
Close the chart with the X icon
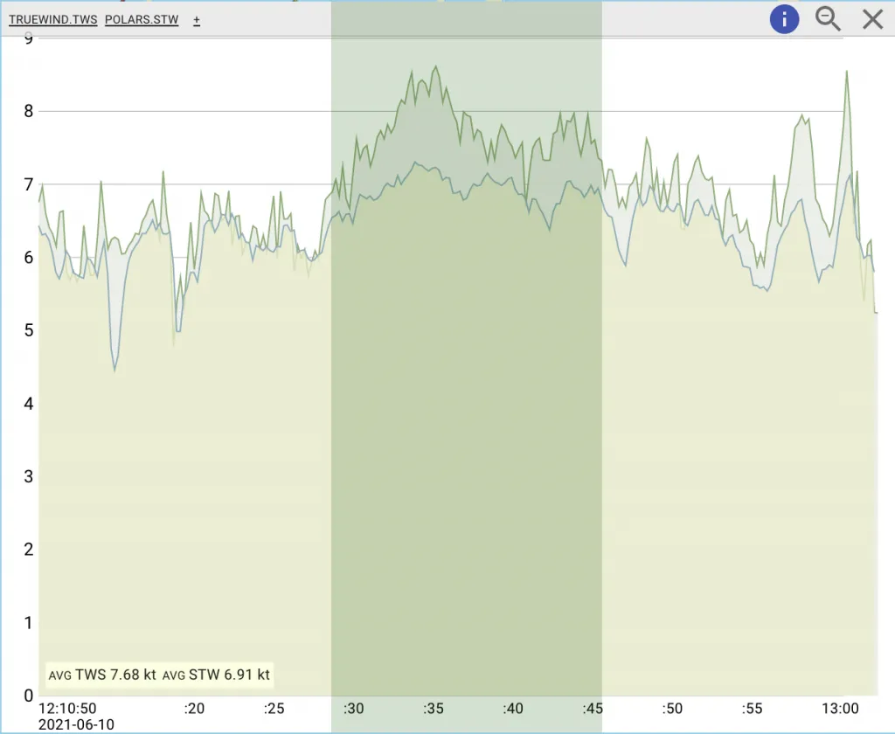tap(872, 19)
